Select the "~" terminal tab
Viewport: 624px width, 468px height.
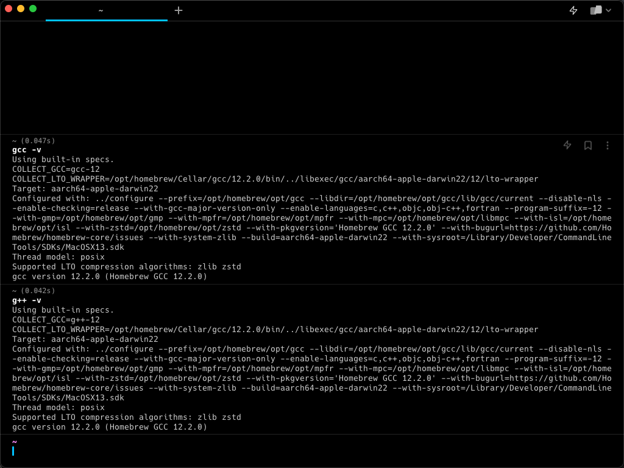(x=106, y=11)
